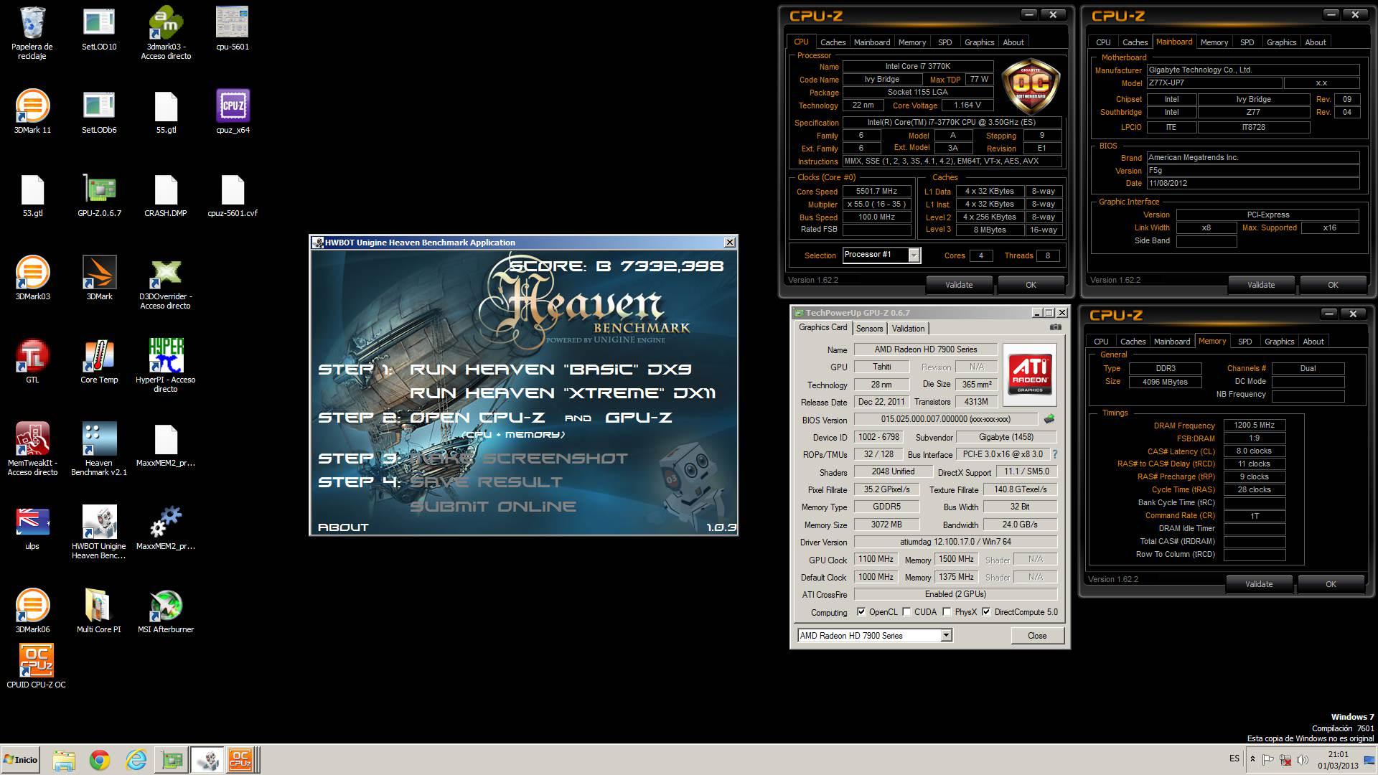Click the DRAM Frequency value field
The height and width of the screenshot is (775, 1378).
click(x=1254, y=426)
